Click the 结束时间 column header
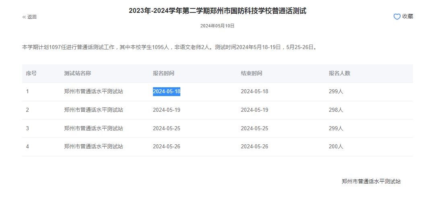 252,73
